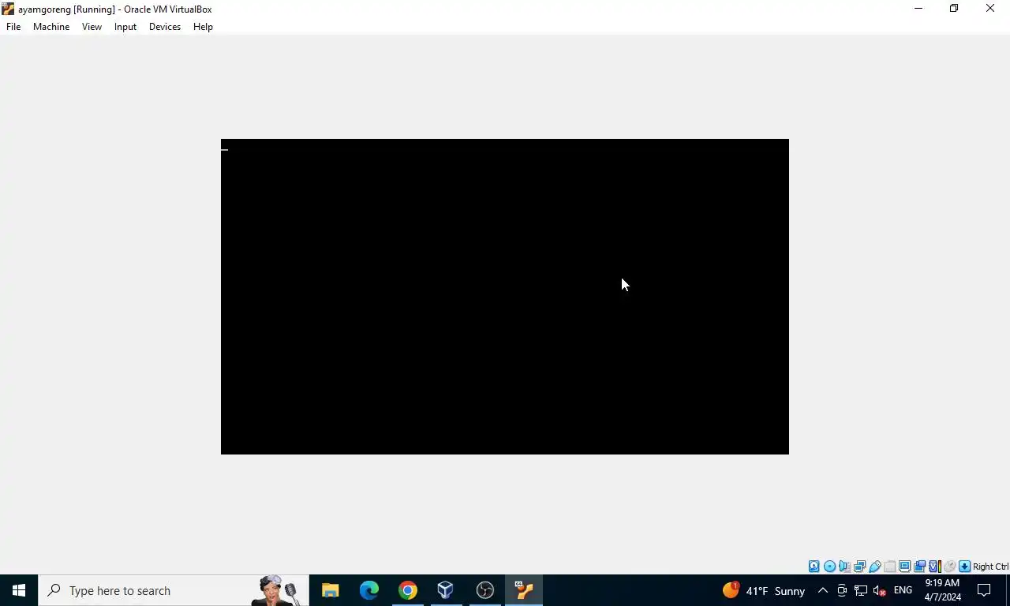Image resolution: width=1010 pixels, height=606 pixels.
Task: Open the notification center
Action: click(984, 590)
